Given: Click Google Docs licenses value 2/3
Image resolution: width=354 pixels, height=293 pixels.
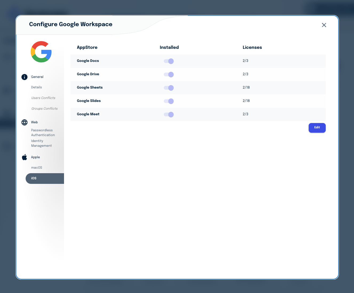Looking at the screenshot, I should (x=245, y=61).
